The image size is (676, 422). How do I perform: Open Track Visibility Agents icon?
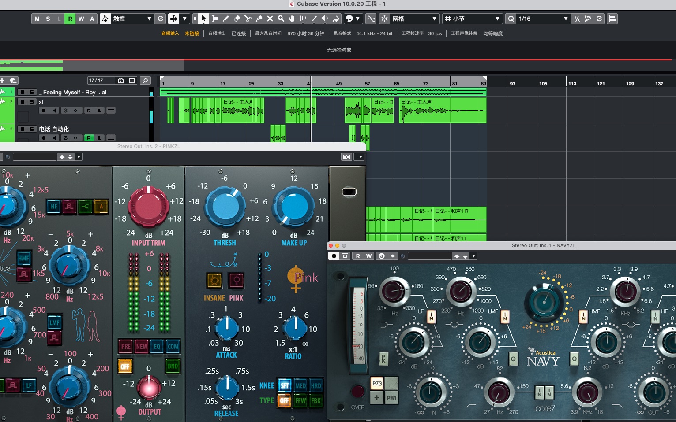(x=120, y=80)
